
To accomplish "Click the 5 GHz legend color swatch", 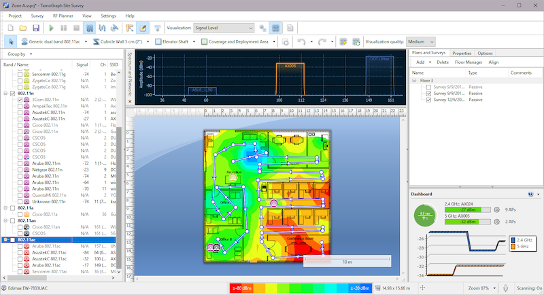I will [513, 247].
